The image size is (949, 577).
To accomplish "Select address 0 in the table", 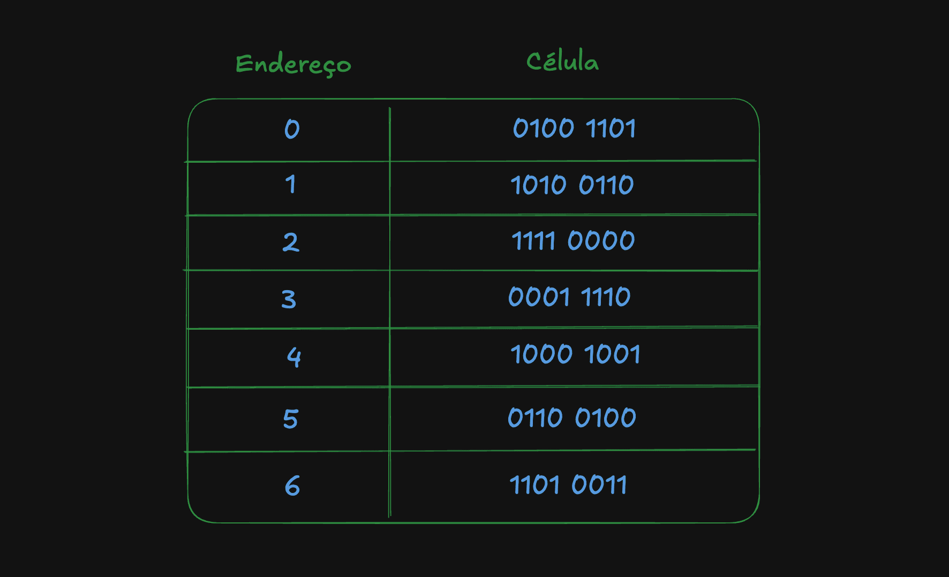I will click(x=292, y=129).
